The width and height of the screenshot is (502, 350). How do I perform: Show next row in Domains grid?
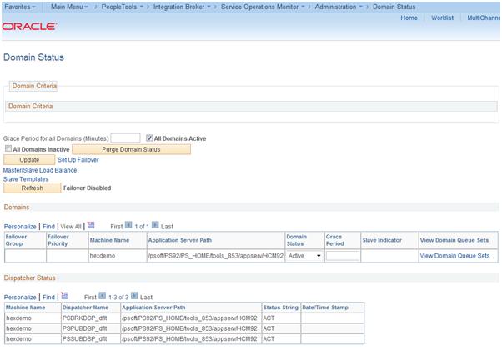[155, 225]
